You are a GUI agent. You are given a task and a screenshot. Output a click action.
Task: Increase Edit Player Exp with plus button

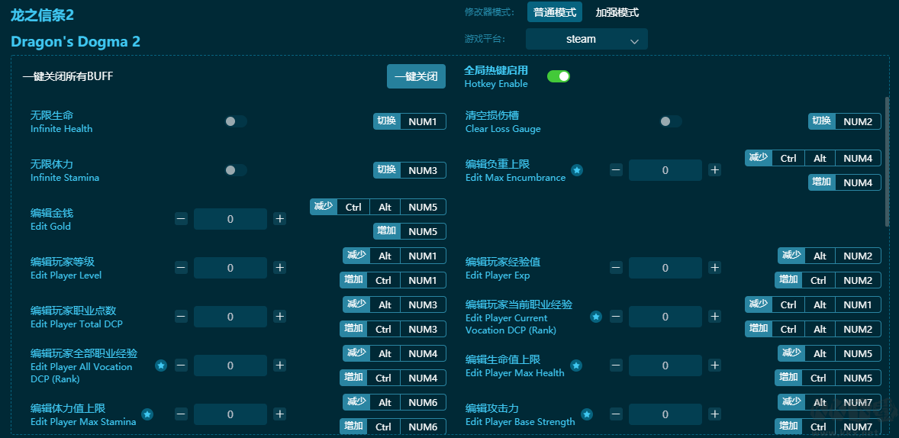(x=714, y=268)
